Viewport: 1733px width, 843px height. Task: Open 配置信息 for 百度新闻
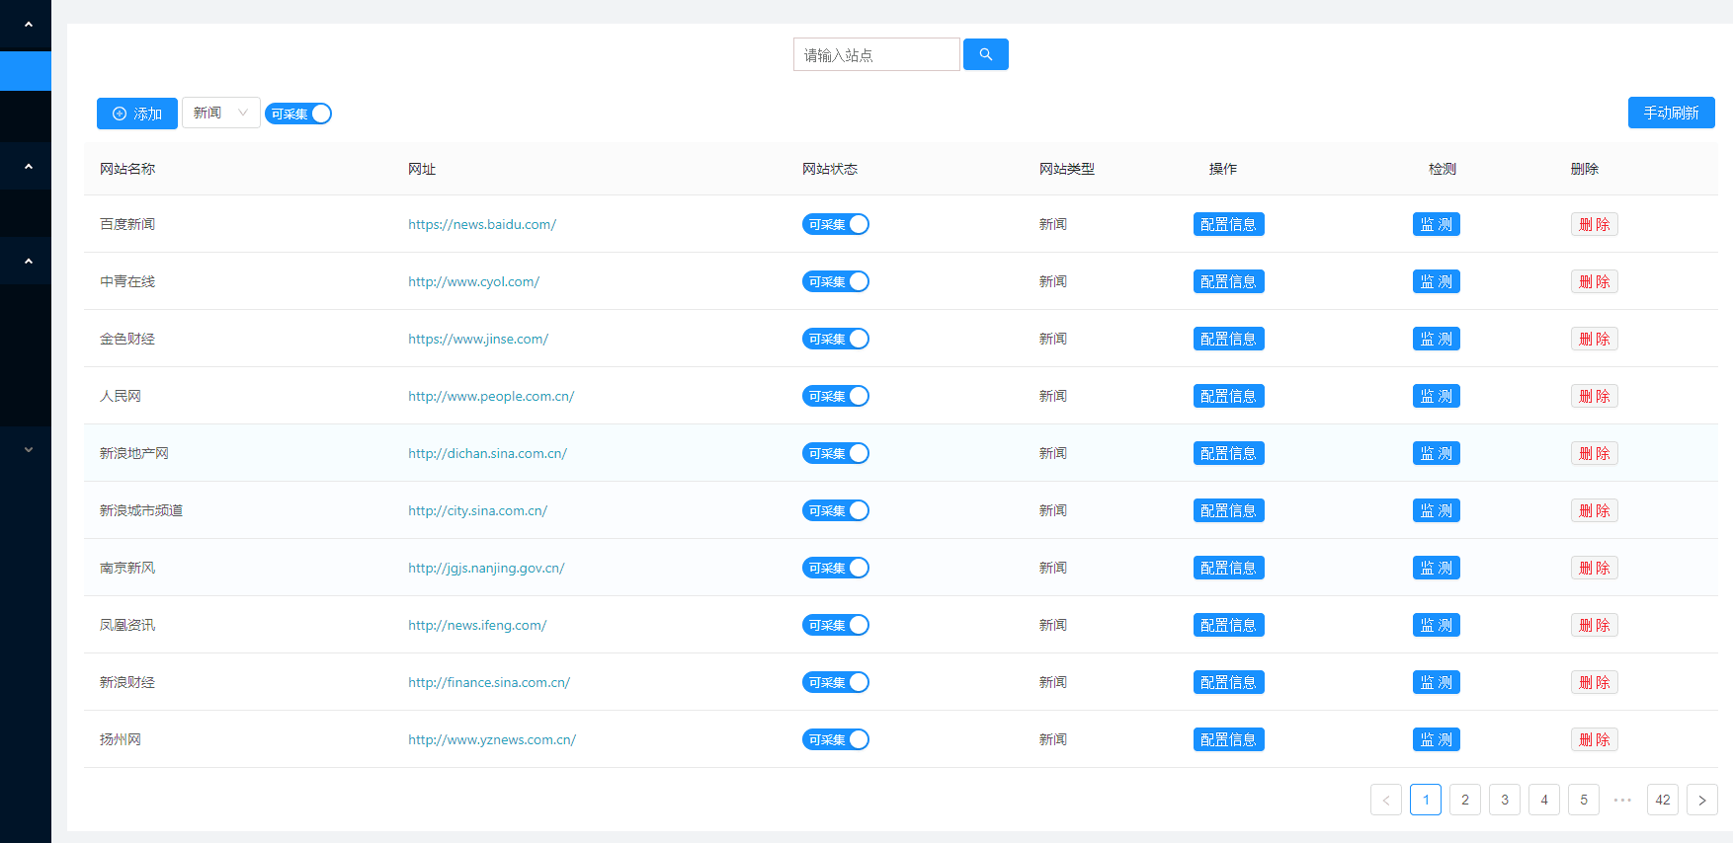1228,224
